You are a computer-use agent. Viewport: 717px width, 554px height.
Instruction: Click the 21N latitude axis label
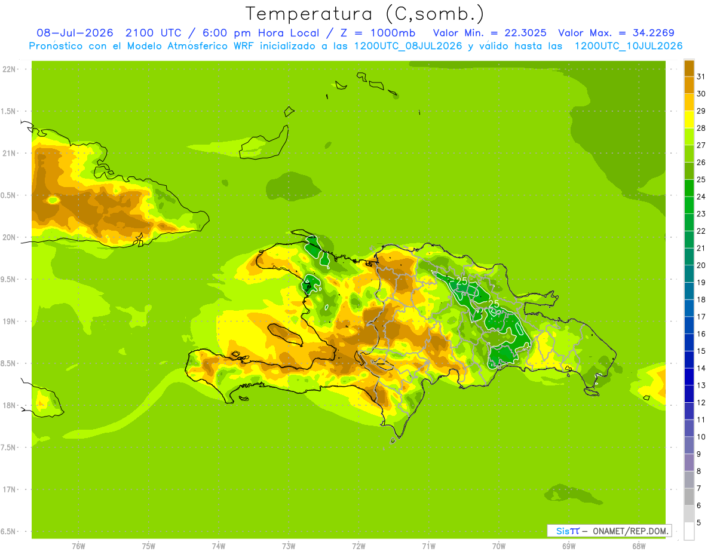(x=10, y=154)
